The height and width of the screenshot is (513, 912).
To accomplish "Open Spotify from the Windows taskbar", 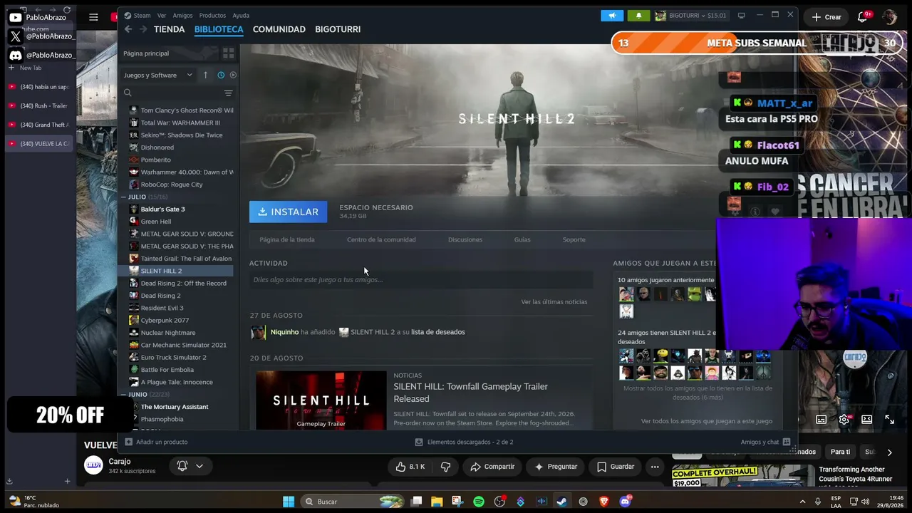I will click(x=479, y=502).
